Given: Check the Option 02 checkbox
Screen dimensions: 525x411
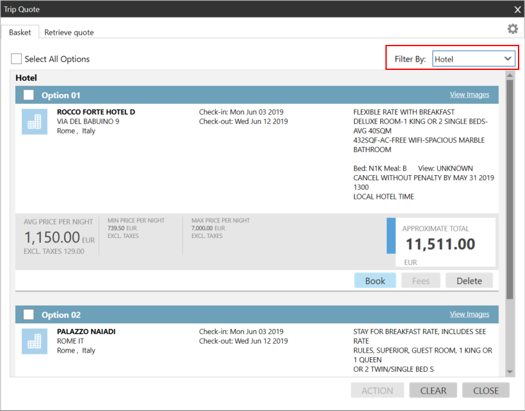Looking at the screenshot, I should [29, 315].
